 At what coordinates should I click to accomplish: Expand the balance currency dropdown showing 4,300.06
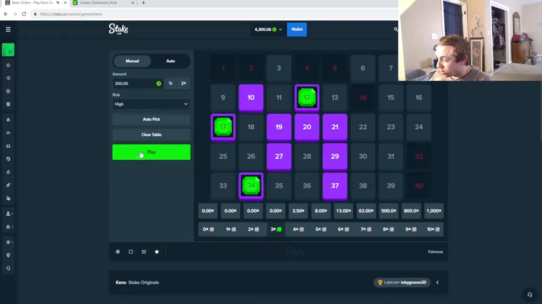click(268, 29)
